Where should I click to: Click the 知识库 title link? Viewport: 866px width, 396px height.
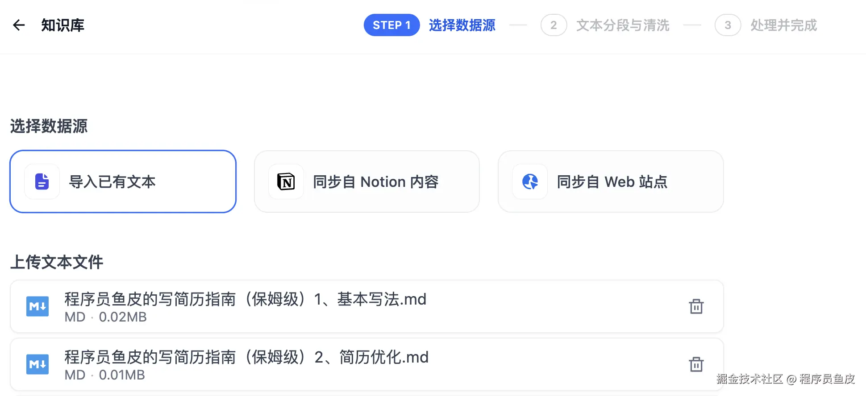(62, 25)
